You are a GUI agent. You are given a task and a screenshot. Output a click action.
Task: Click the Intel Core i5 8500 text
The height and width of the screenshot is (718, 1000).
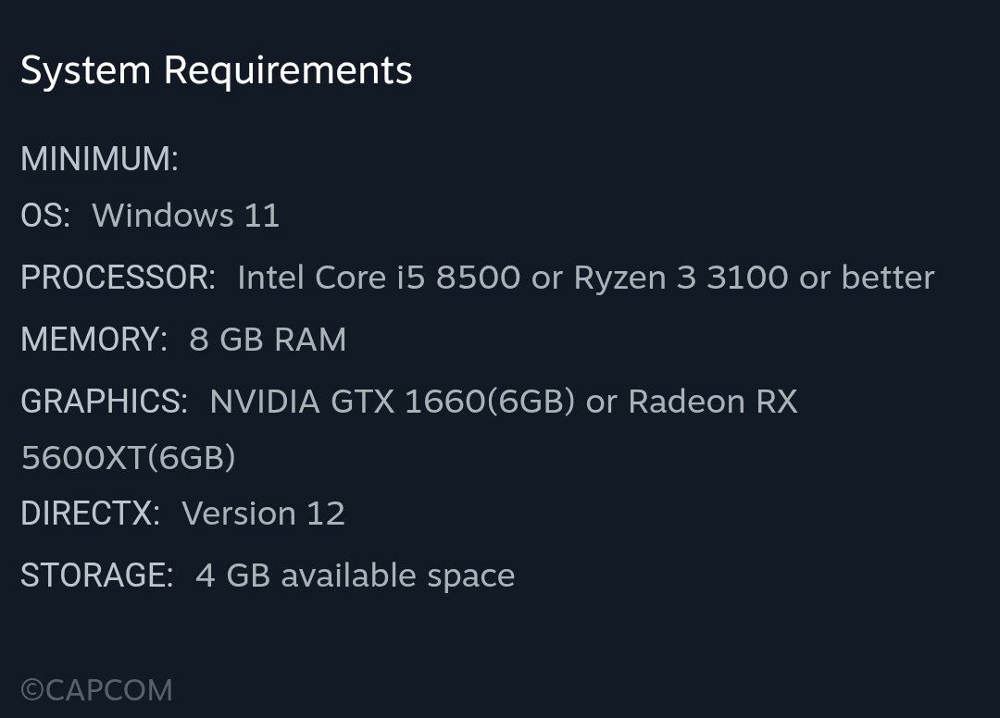click(x=379, y=278)
